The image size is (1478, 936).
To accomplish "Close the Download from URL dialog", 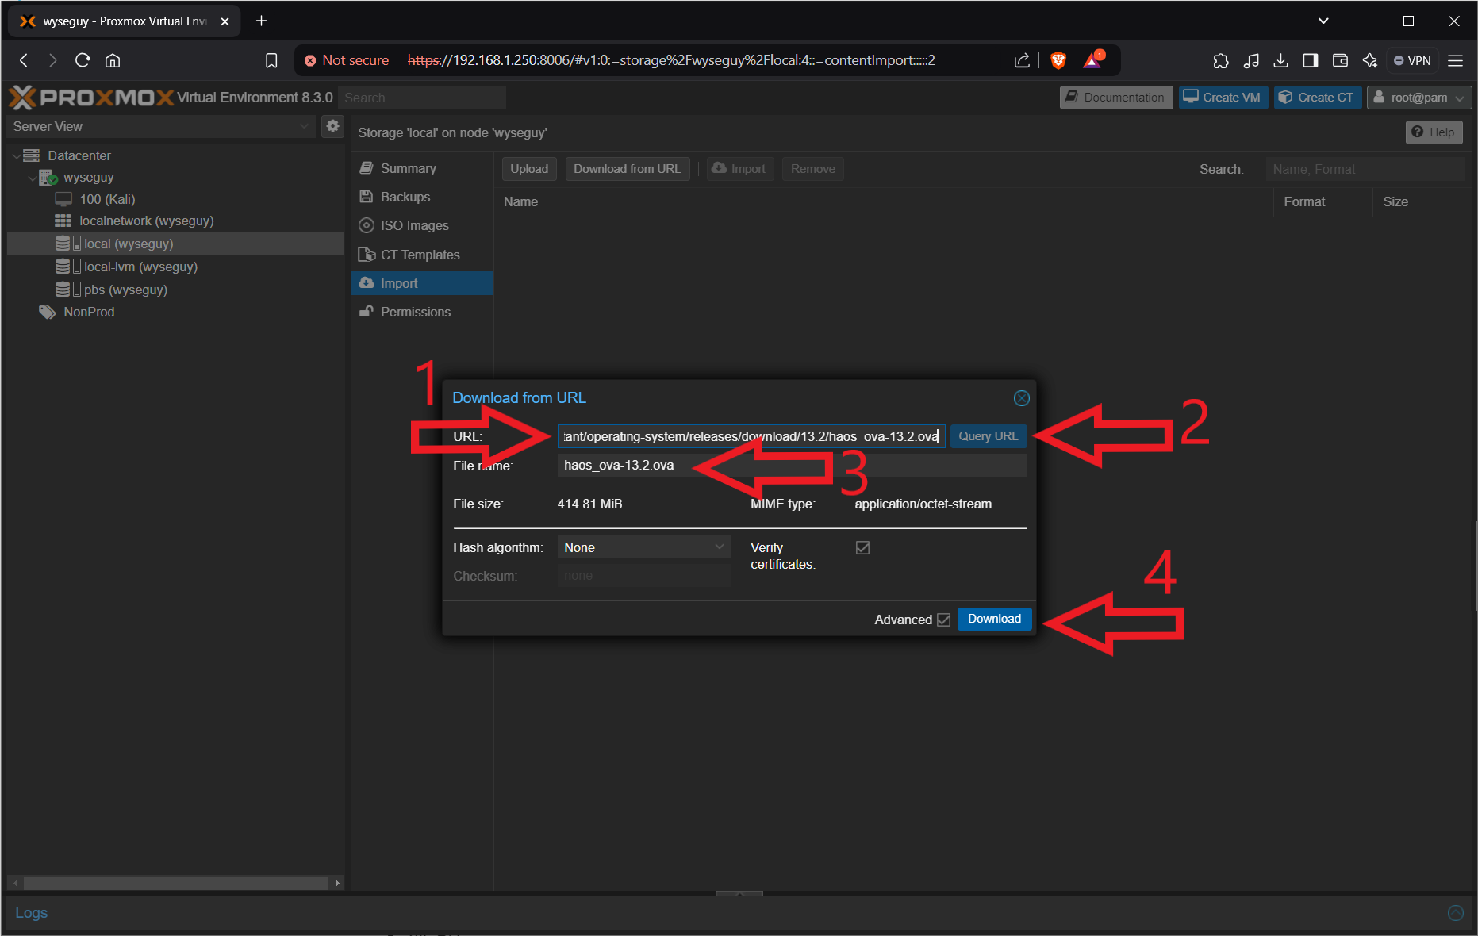I will click(x=1021, y=398).
